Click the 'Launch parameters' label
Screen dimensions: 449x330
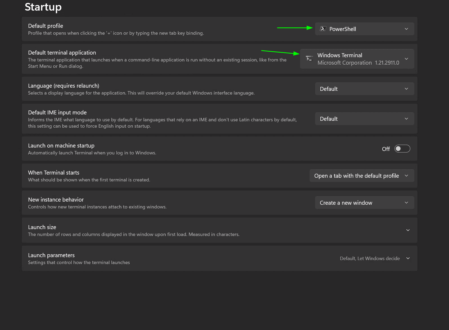tap(51, 255)
